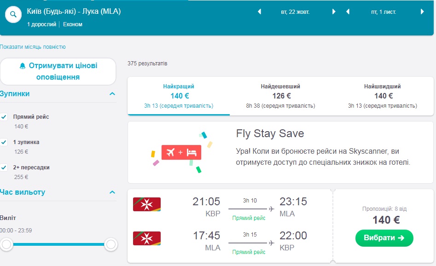
Task: Uncheck the 1 зупинка checkbox
Action: tap(4, 142)
